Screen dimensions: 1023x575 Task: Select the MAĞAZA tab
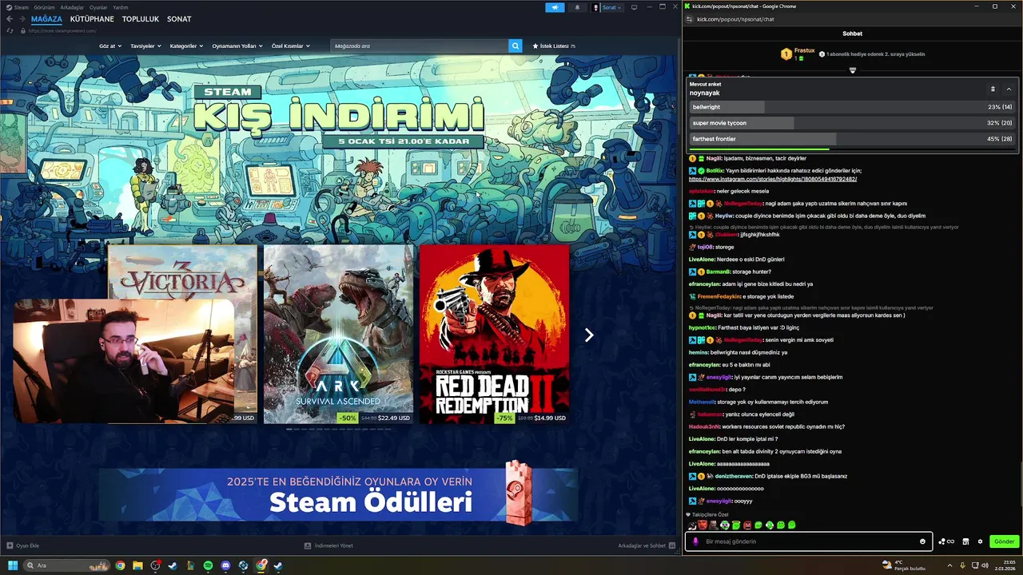coord(46,18)
